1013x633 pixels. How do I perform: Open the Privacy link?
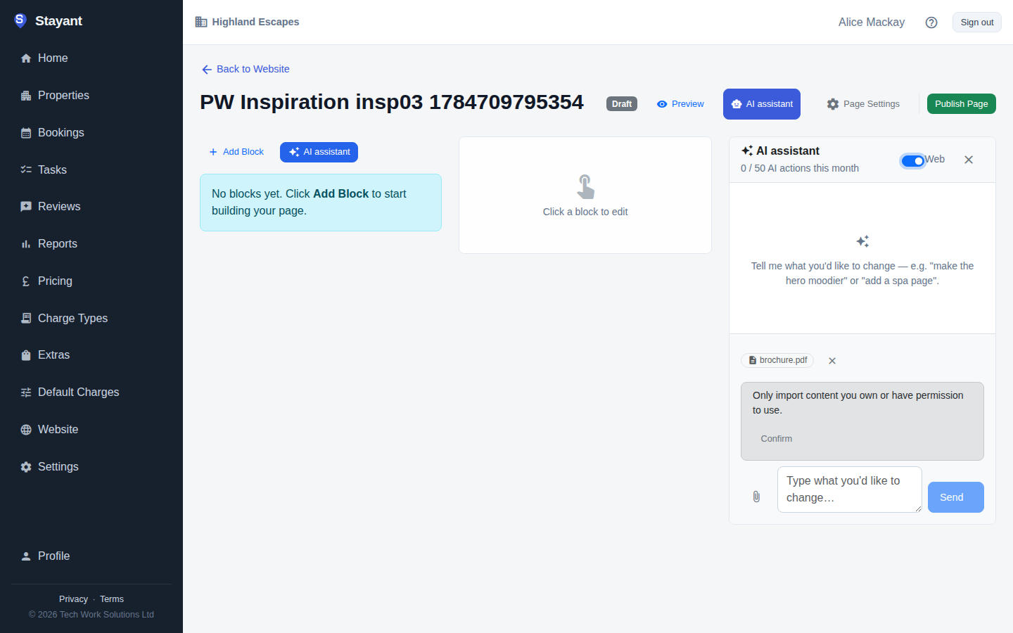(73, 599)
